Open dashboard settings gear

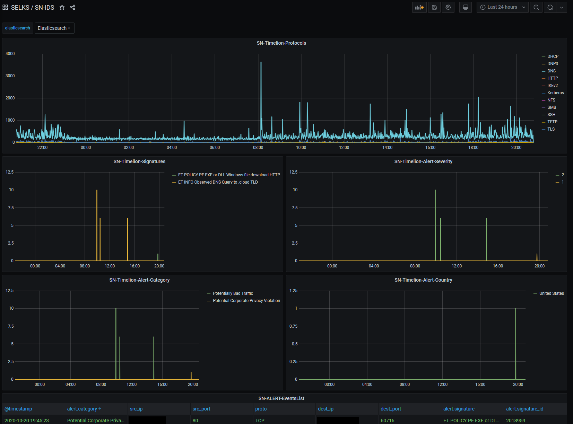[448, 7]
